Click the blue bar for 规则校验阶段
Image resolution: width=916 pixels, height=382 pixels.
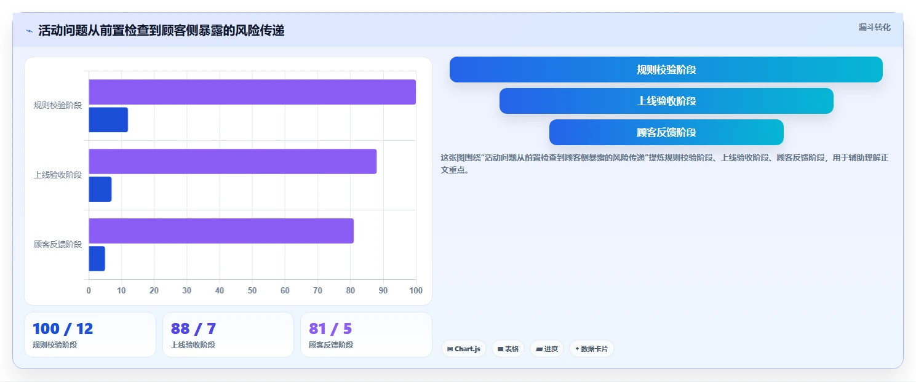108,119
